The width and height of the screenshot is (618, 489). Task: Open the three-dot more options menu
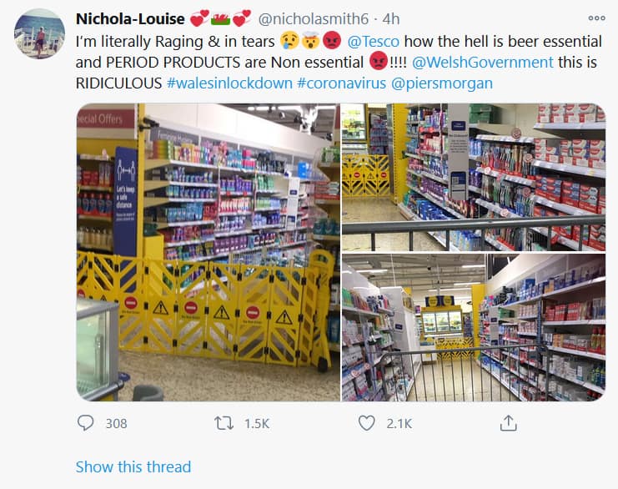(x=596, y=18)
